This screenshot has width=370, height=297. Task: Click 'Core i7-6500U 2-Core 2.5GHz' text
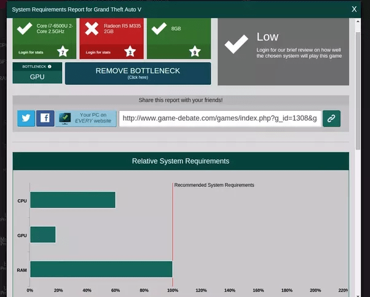click(55, 28)
